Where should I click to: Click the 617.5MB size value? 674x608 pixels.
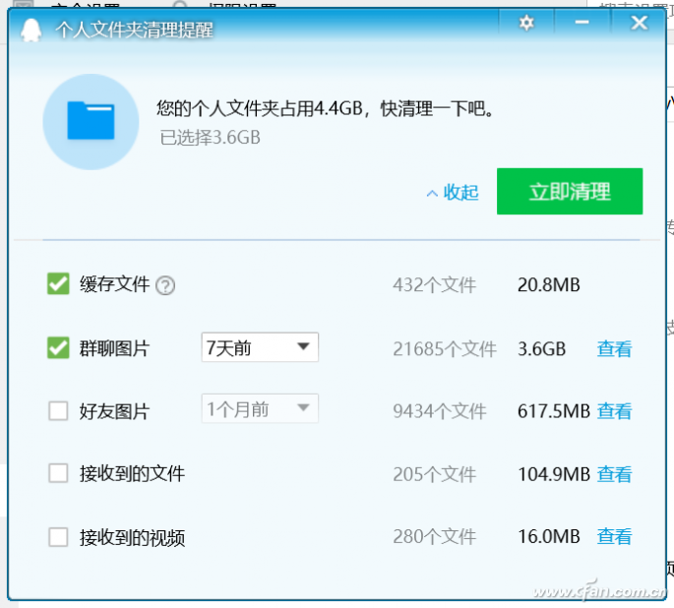coord(554,411)
